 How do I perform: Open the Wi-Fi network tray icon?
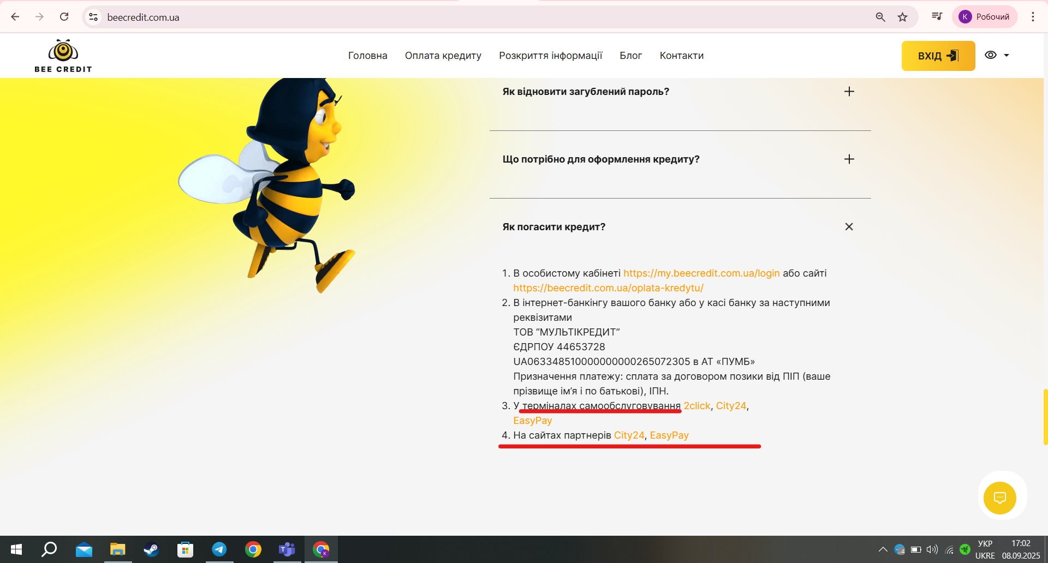coord(949,549)
